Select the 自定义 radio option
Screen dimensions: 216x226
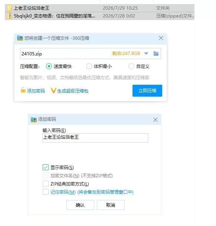131,66
